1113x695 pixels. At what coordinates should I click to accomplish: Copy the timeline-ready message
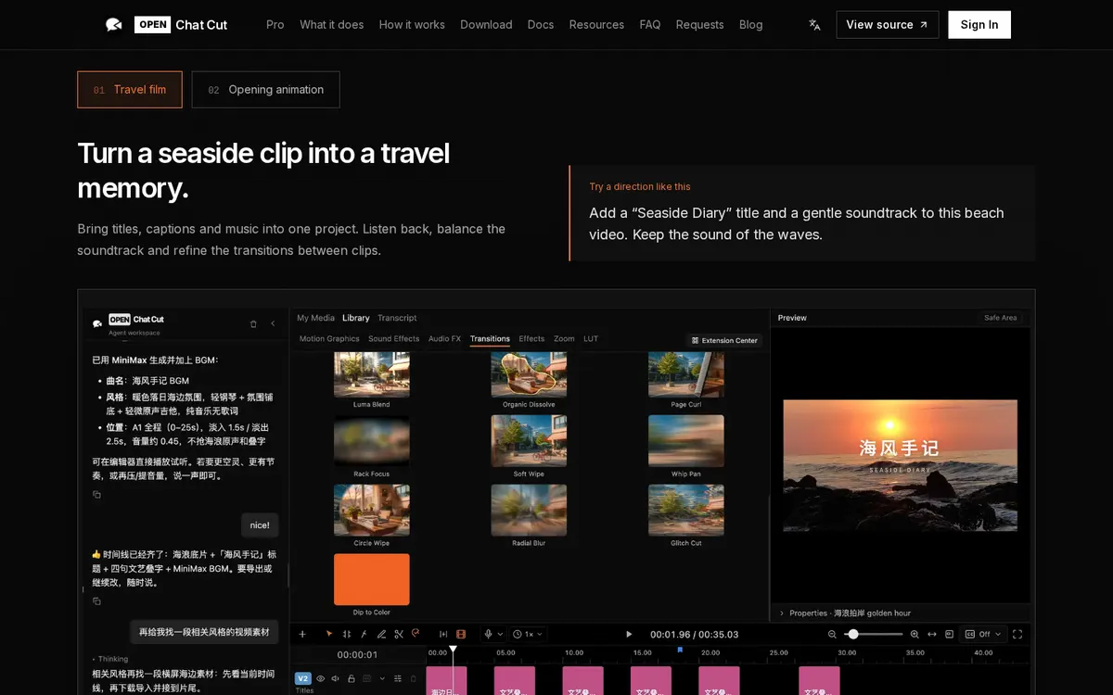click(x=96, y=601)
